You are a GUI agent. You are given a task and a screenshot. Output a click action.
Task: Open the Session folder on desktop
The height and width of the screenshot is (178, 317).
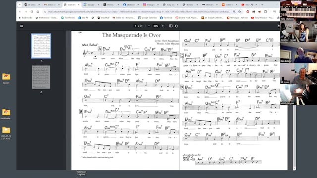coord(6,79)
